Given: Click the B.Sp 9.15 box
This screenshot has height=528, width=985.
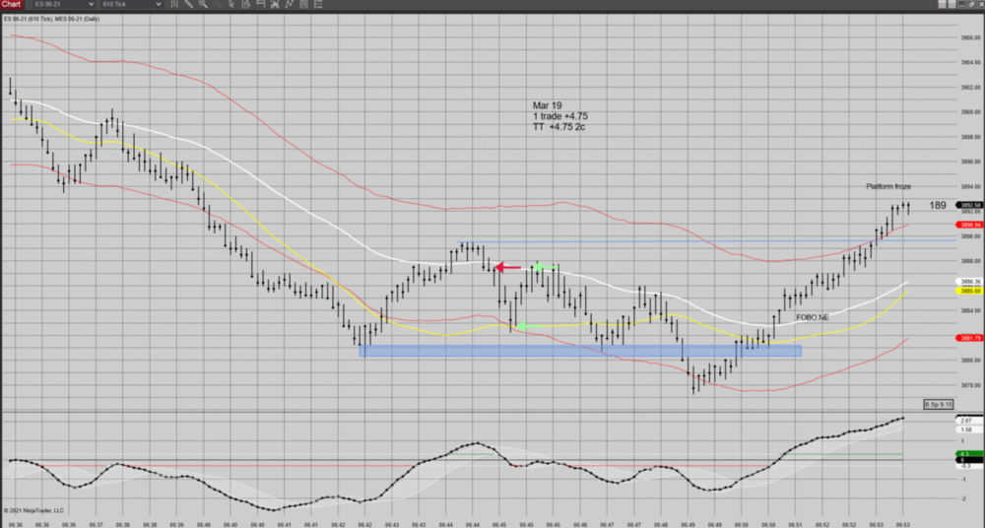Looking at the screenshot, I should click(x=937, y=405).
